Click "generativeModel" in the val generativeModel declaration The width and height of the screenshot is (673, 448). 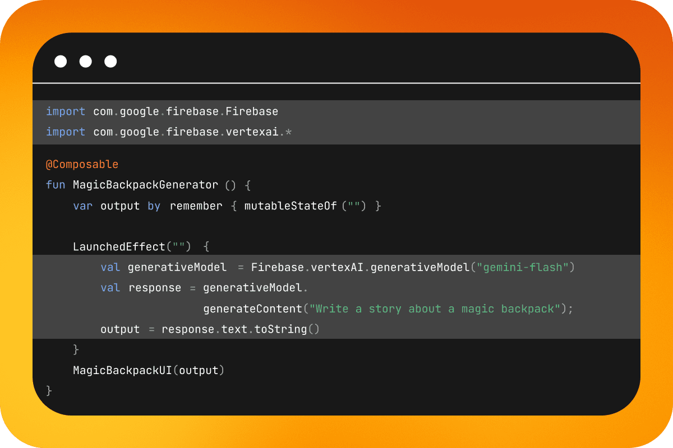(x=177, y=268)
